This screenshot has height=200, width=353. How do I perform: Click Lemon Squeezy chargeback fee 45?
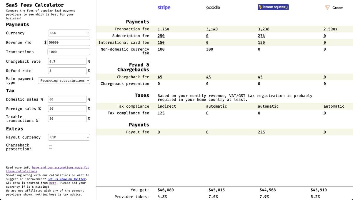click(260, 77)
